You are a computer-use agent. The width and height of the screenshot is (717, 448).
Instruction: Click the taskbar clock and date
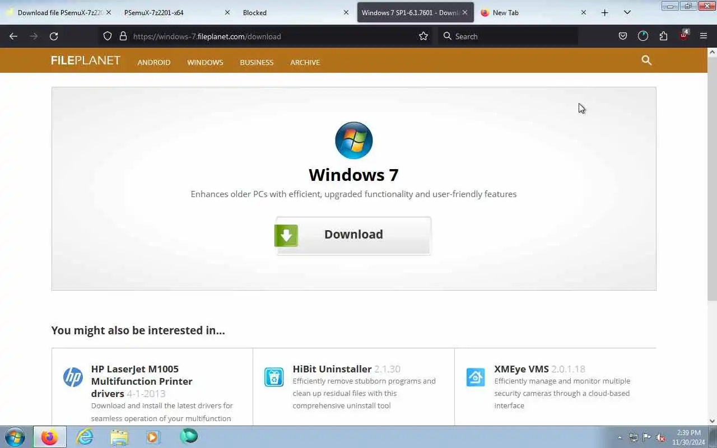tap(688, 437)
